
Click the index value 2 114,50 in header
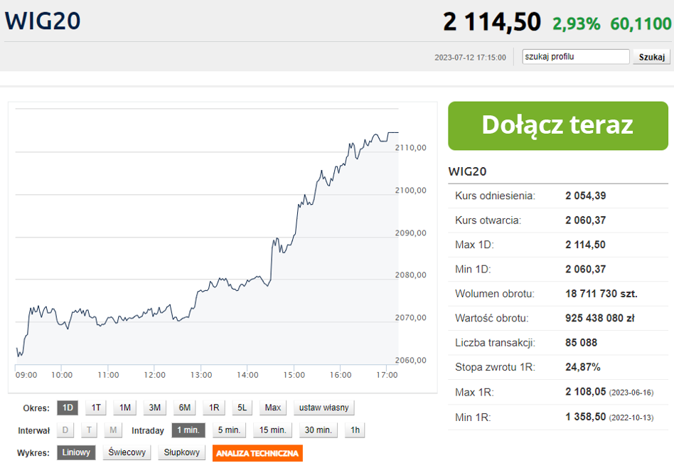[x=492, y=22]
